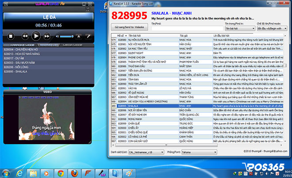Switch to Walaoke microphone taskbar icon

(x=101, y=174)
